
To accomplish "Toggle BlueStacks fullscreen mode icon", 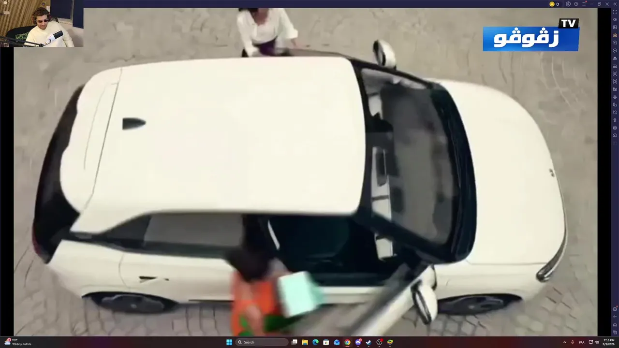I will [x=615, y=12].
